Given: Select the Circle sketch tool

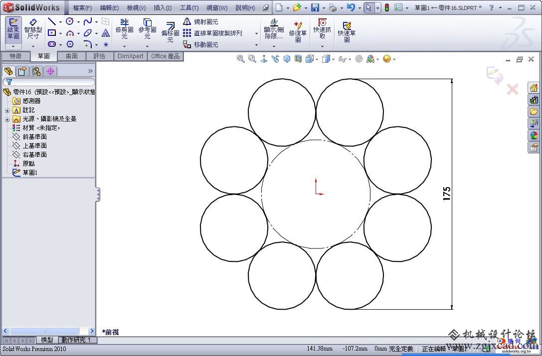Looking at the screenshot, I should coord(70,22).
